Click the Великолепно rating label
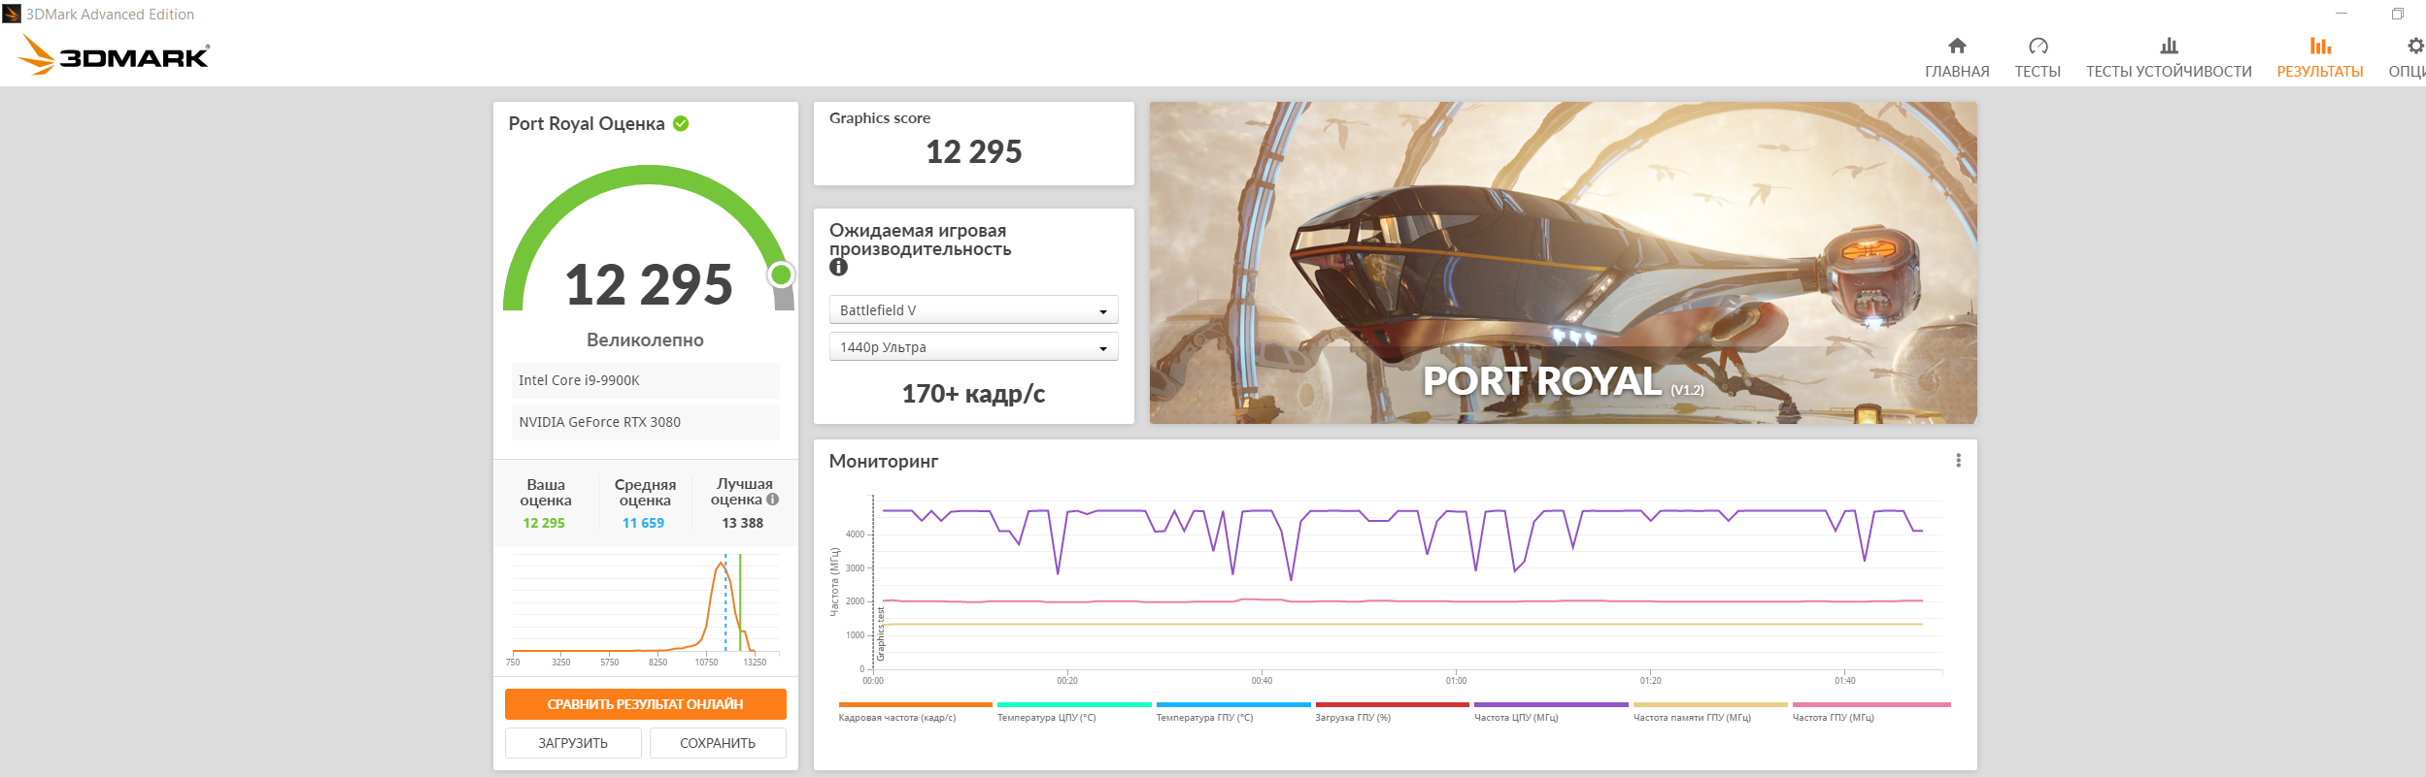Image resolution: width=2426 pixels, height=777 pixels. [x=645, y=340]
